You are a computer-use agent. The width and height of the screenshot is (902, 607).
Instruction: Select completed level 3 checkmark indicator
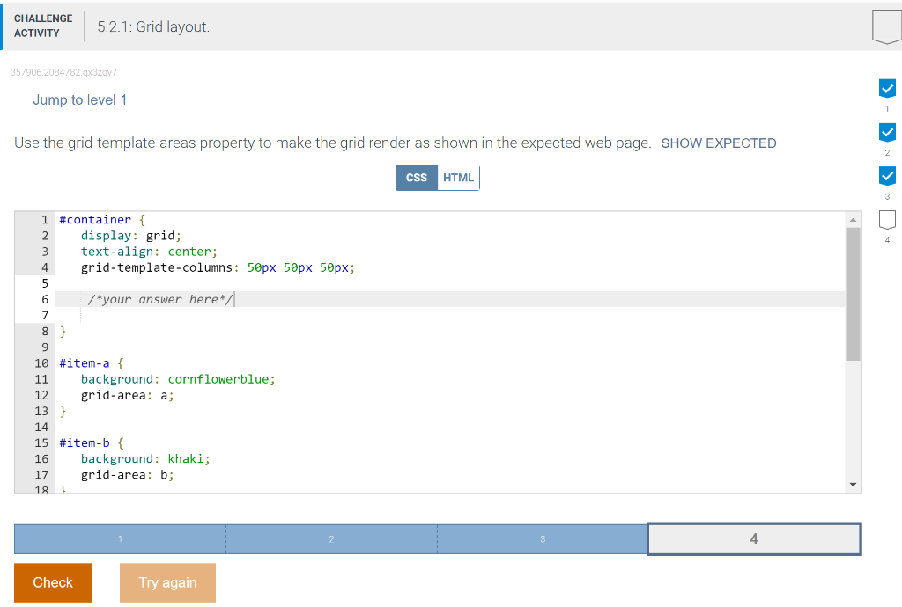[887, 176]
